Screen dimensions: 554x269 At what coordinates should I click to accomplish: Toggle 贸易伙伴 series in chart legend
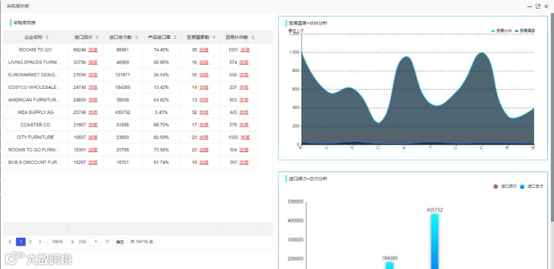click(502, 31)
